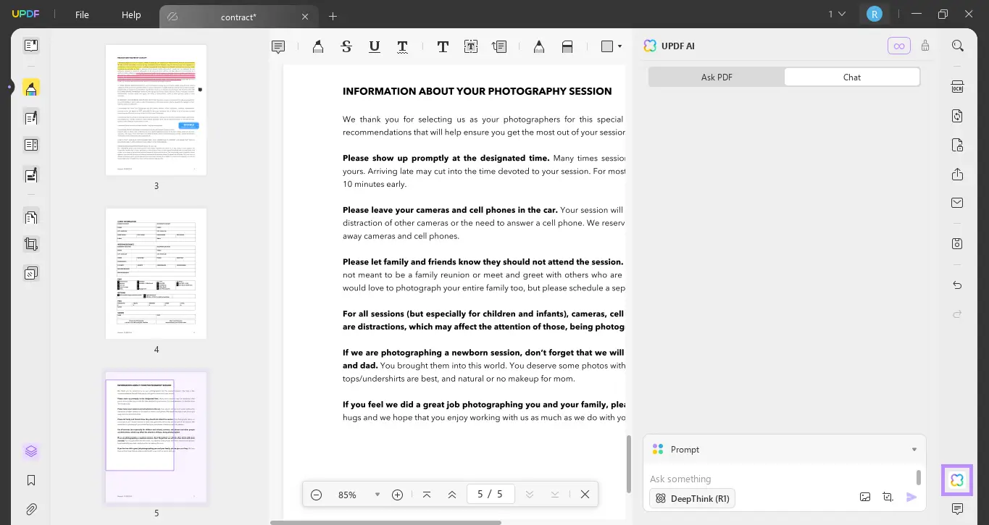Viewport: 989px width, 525px height.
Task: Open the comments panel icon at bottom right
Action: [958, 509]
